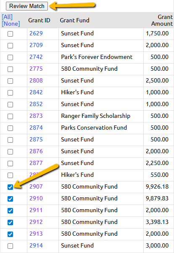Check the box for grant 2876
This screenshot has width=174, height=253.
[x=11, y=152]
